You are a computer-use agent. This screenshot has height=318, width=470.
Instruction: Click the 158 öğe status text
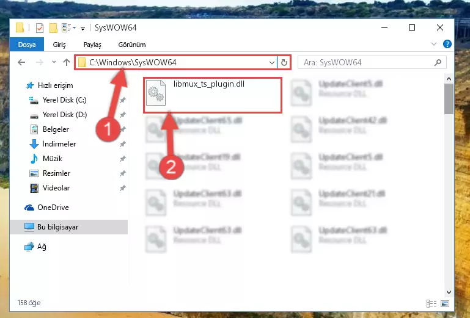(29, 303)
